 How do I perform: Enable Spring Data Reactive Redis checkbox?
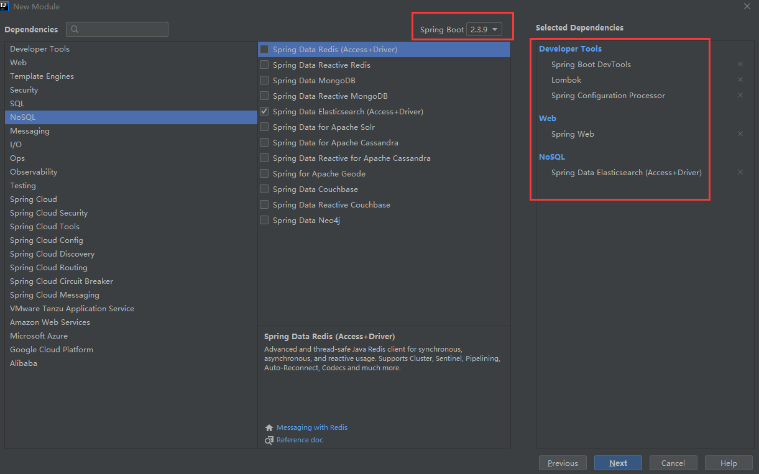[264, 65]
